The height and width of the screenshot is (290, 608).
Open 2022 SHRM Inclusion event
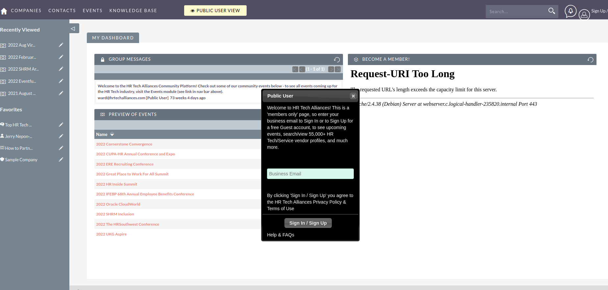115,214
